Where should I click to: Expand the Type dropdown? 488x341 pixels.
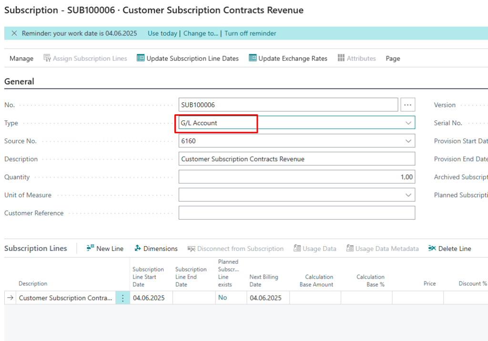coord(408,123)
